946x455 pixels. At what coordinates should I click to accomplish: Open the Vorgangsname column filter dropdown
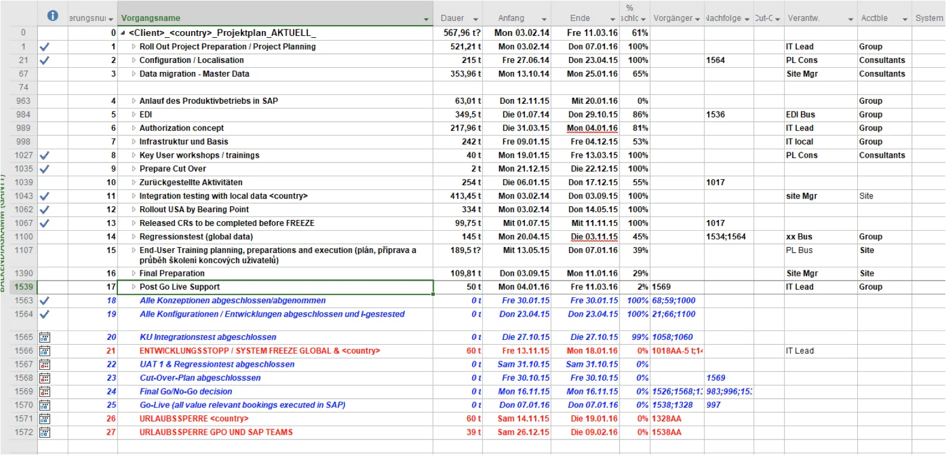point(426,19)
